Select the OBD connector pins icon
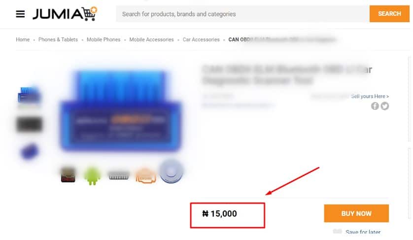Screen dimensions: 413x240 pyautogui.click(x=118, y=175)
